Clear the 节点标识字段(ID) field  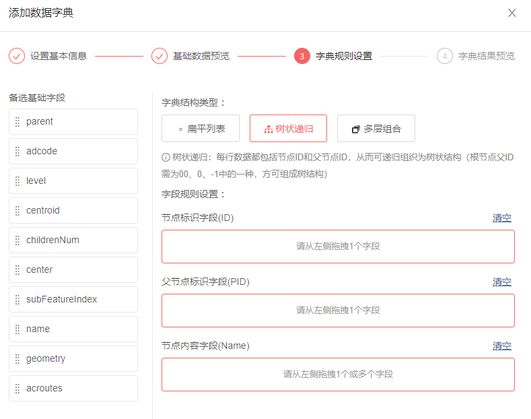(501, 218)
